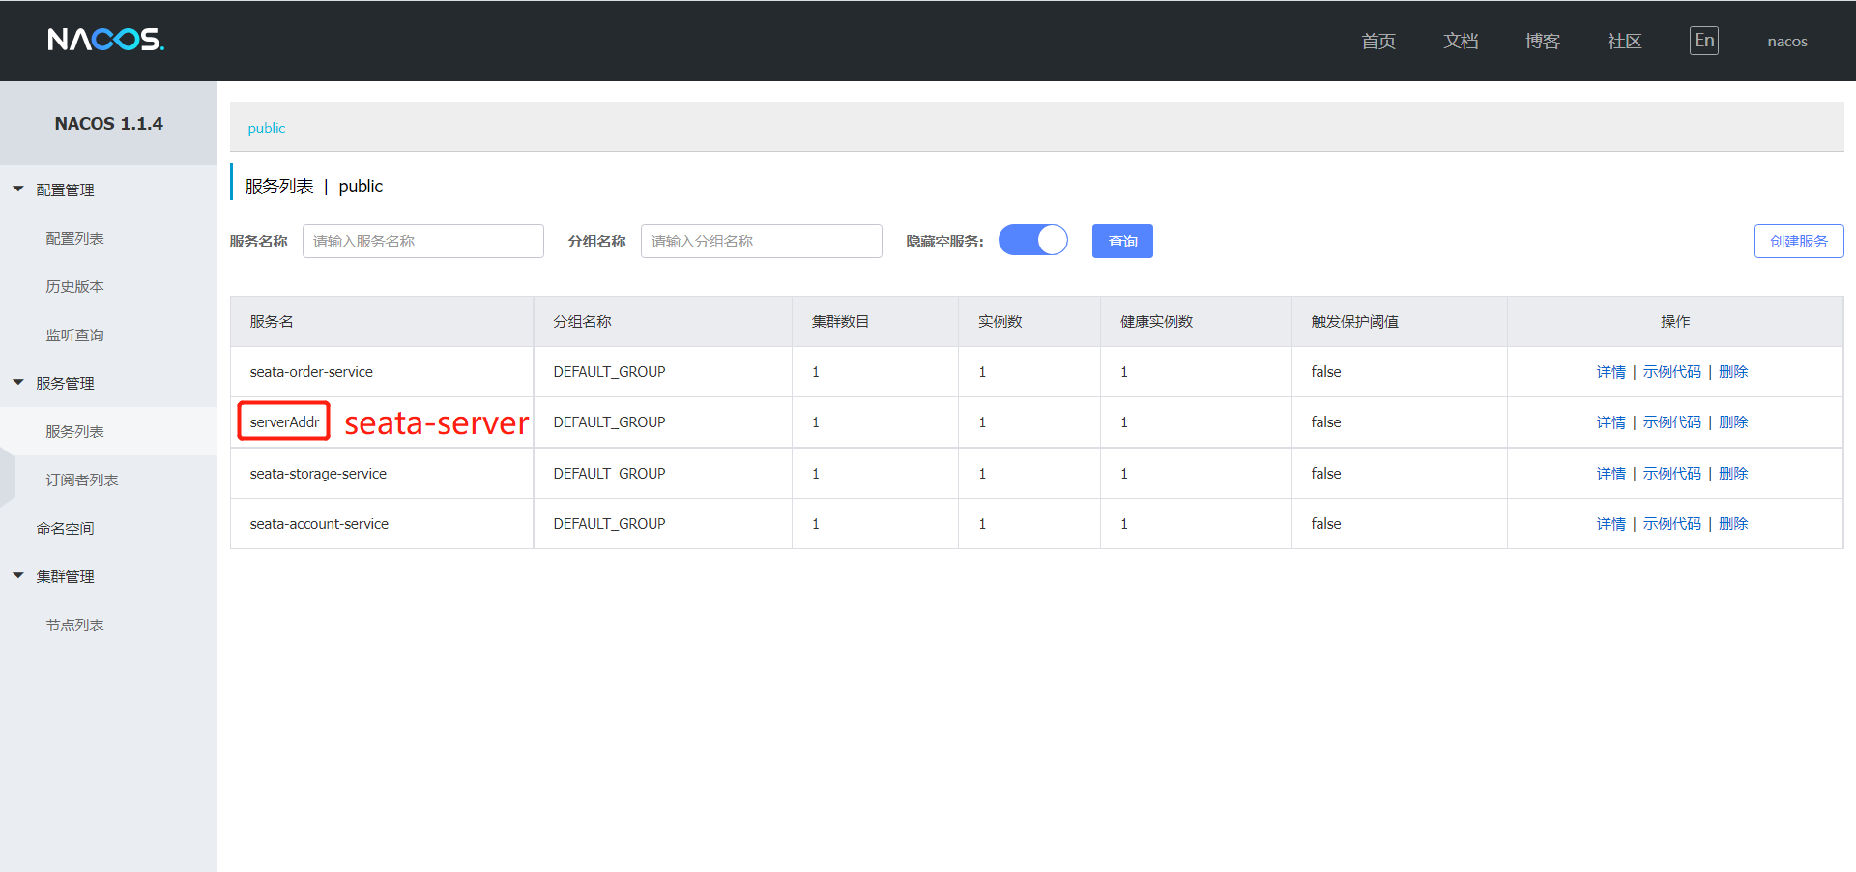
Task: Click 删除 for seata-account-service
Action: pyautogui.click(x=1733, y=524)
